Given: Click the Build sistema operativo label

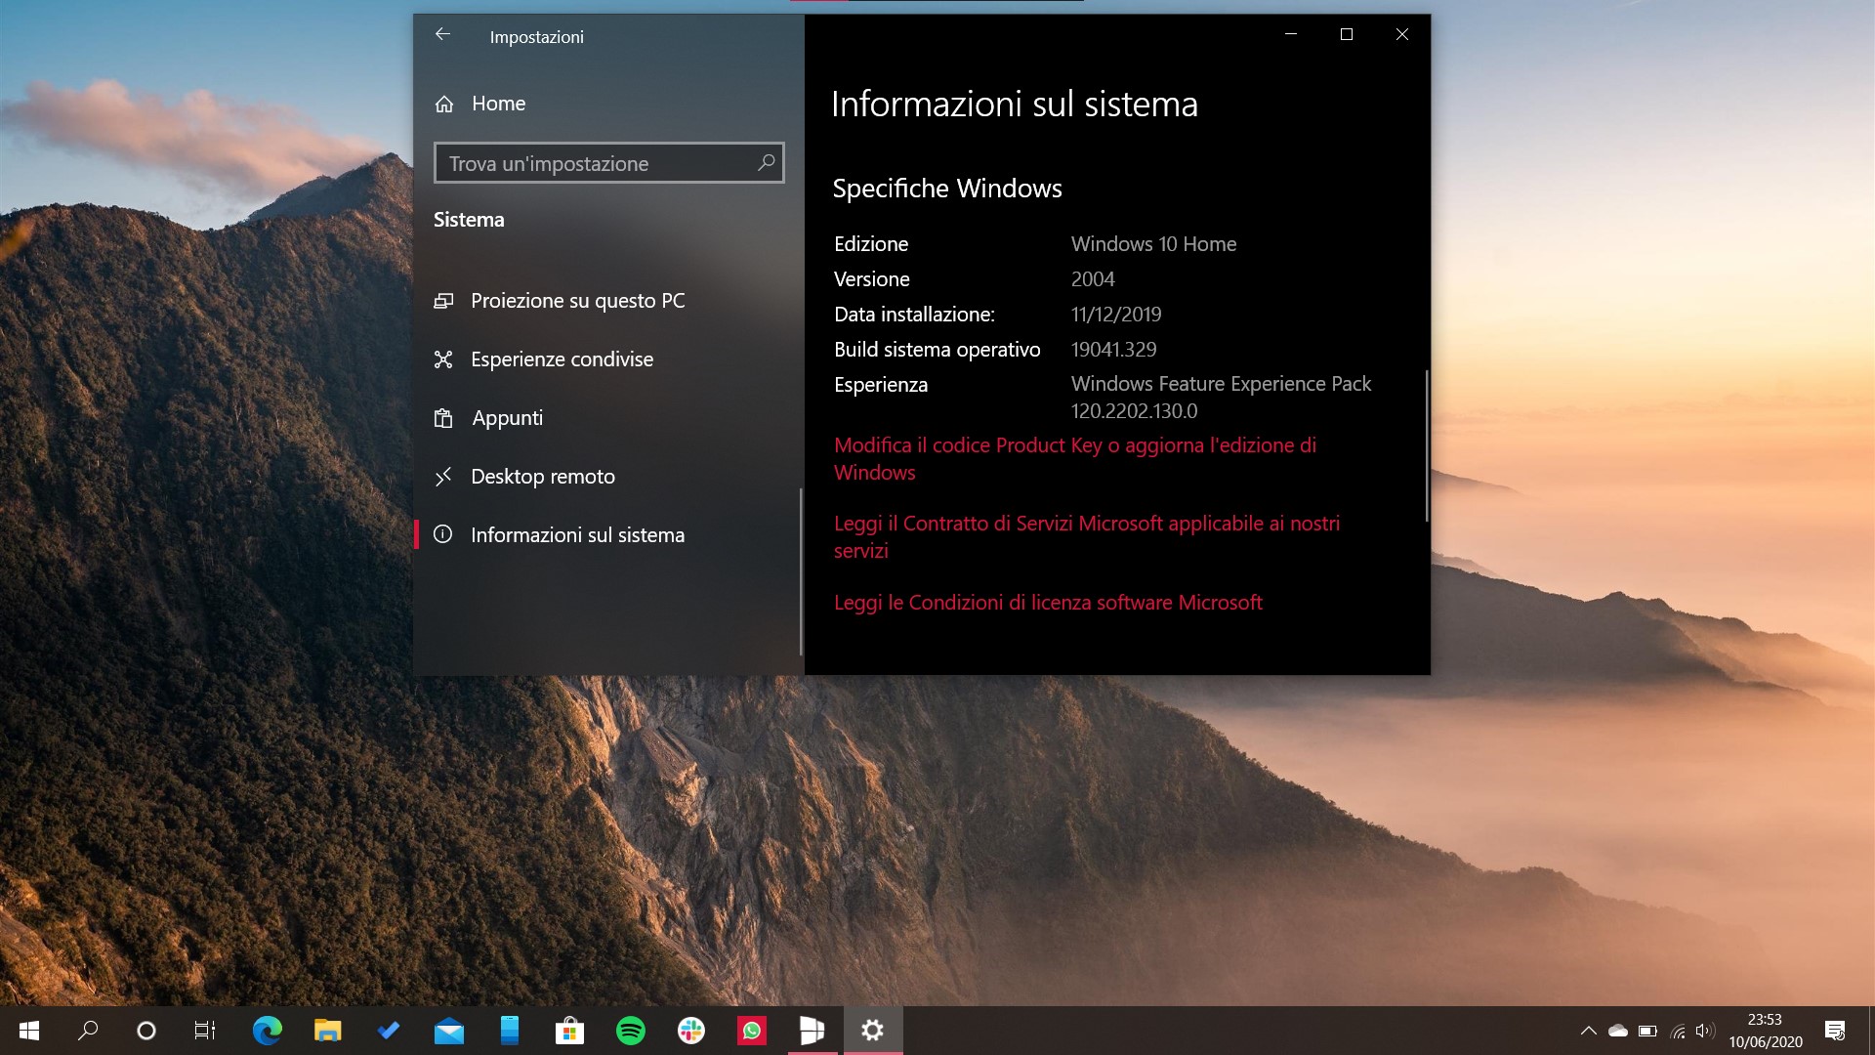Looking at the screenshot, I should (937, 350).
